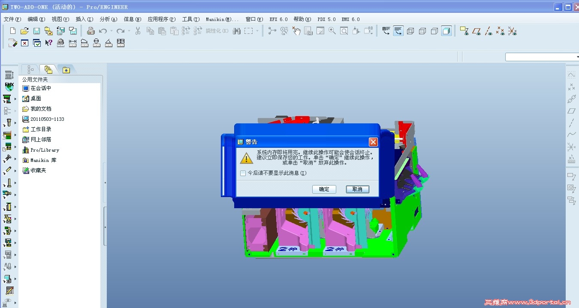Select the Pro/Library entry
The height and width of the screenshot is (308, 579).
(41, 150)
